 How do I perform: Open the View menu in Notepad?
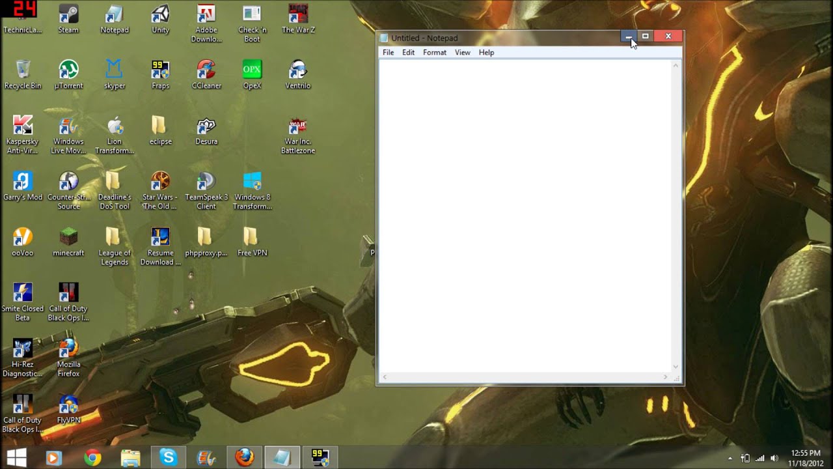[462, 53]
